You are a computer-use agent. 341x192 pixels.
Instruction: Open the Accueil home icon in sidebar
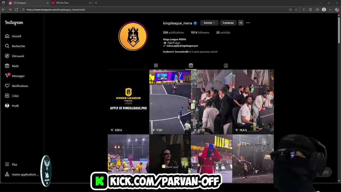pos(7,36)
